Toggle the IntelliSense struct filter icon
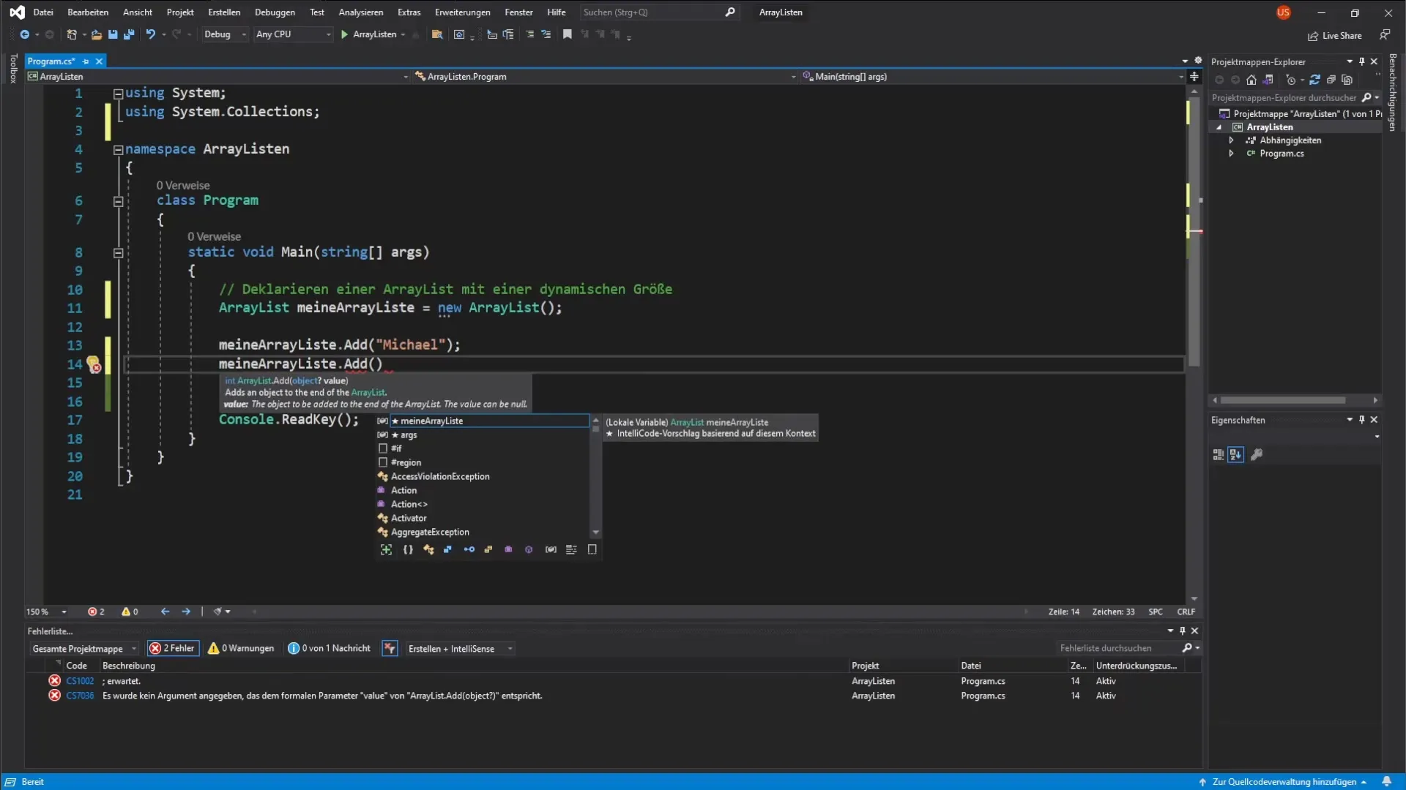This screenshot has height=790, width=1406. coord(447,549)
